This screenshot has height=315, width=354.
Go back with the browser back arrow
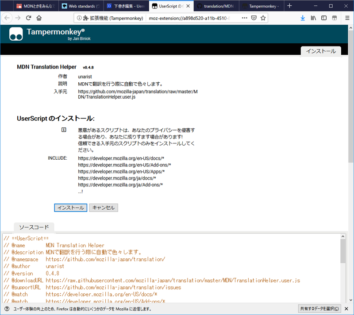coord(7,18)
